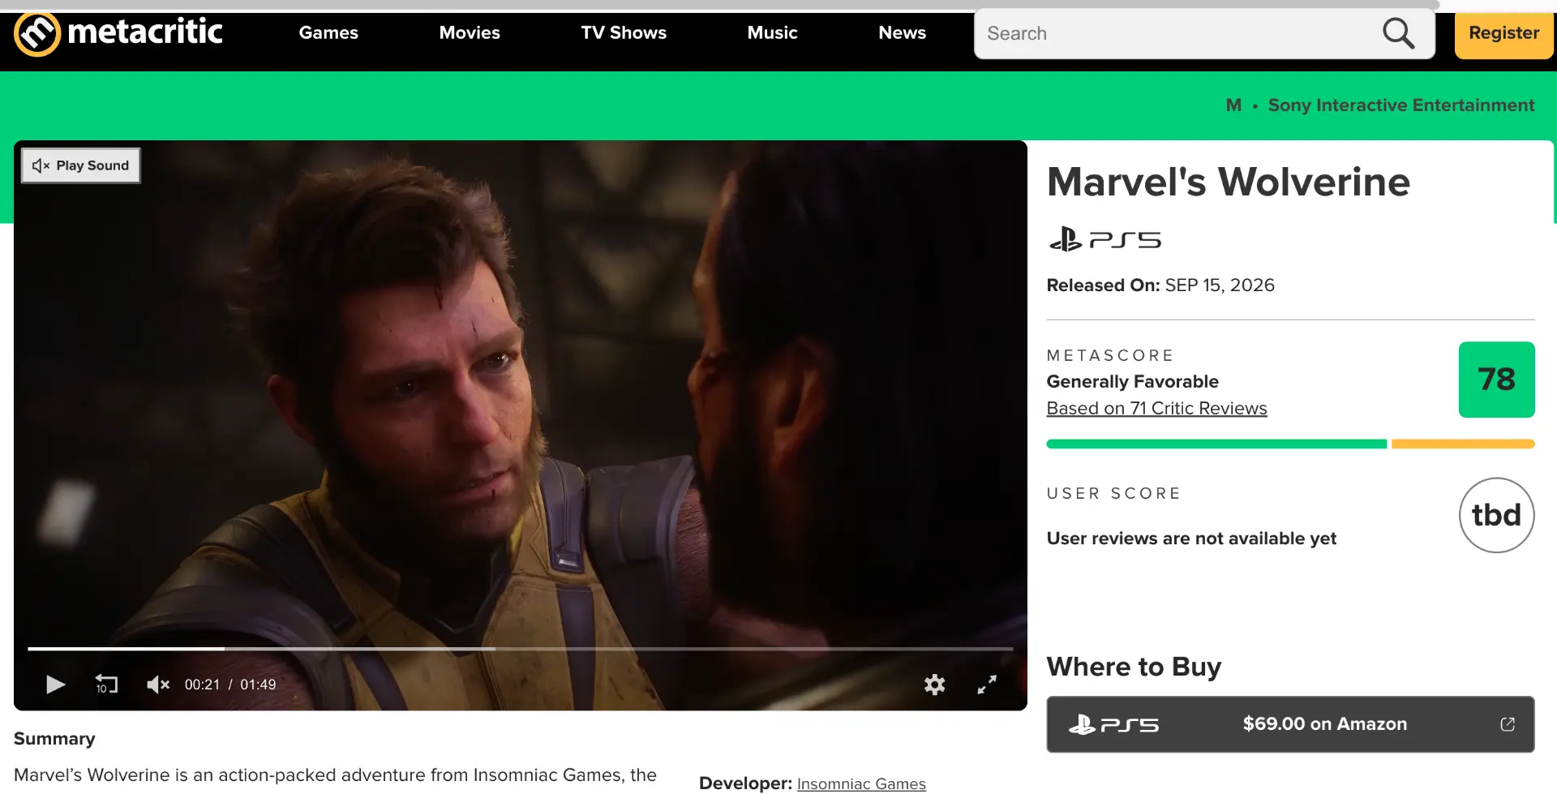Enter fullscreen video mode

(987, 685)
